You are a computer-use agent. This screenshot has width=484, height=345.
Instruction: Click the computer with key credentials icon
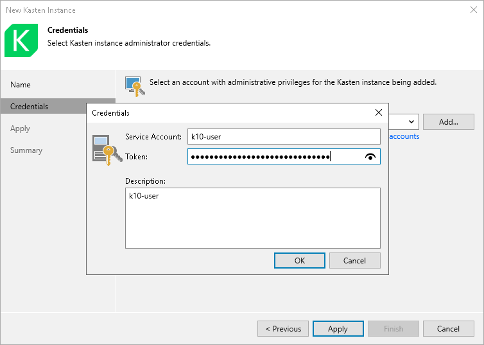[x=135, y=86]
